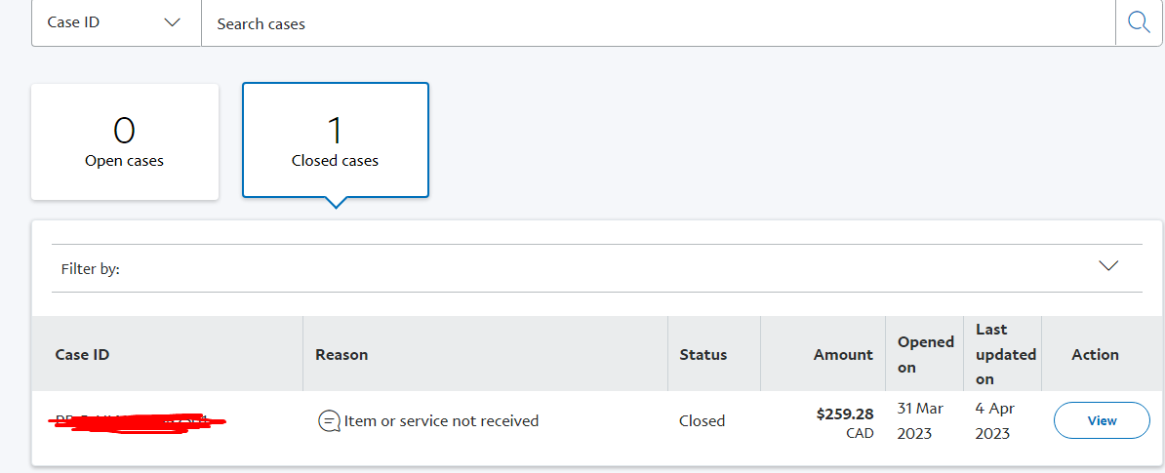Click the Case ID column header

click(x=83, y=355)
